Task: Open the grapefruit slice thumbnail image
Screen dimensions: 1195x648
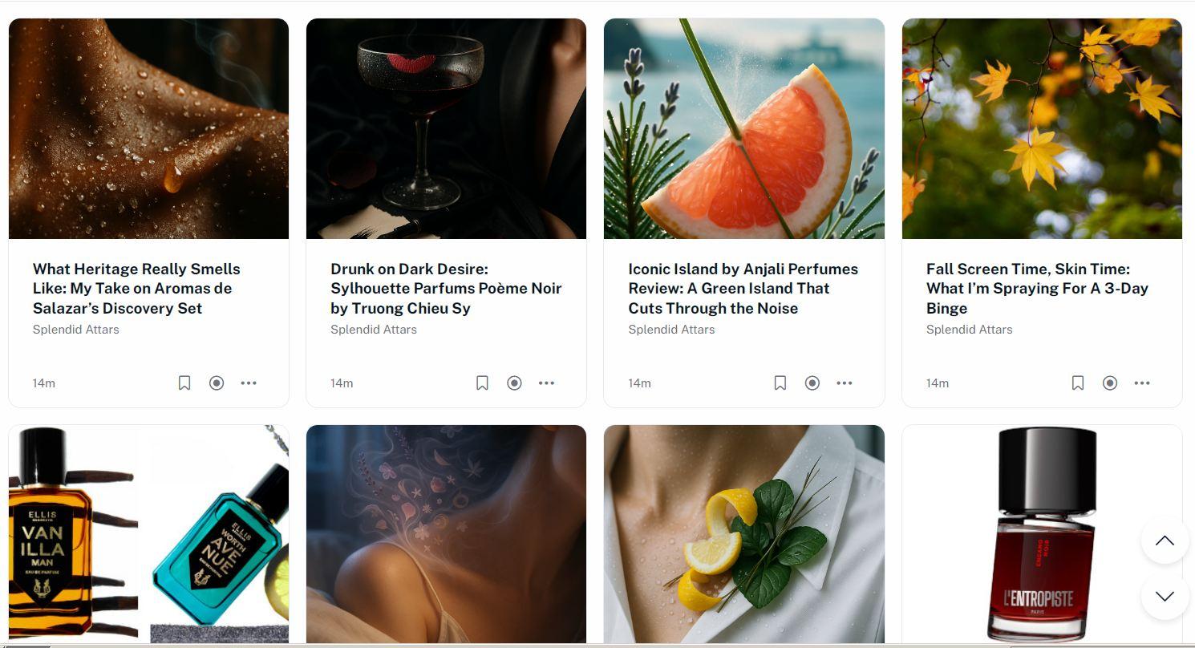Action: [x=743, y=128]
